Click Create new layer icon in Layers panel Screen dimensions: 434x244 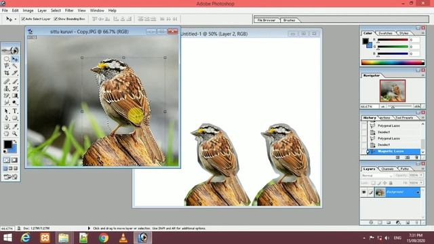click(408, 222)
